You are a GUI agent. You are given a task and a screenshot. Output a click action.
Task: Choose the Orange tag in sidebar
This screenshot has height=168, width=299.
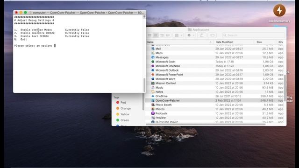pyautogui.click(x=123, y=108)
